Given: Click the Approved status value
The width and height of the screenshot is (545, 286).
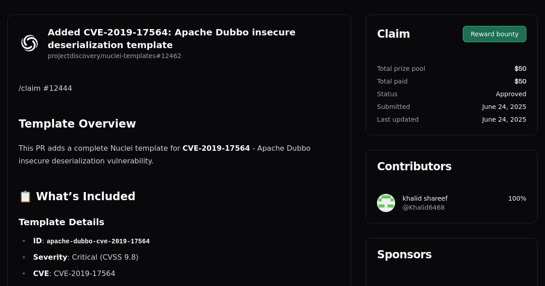Looking at the screenshot, I should pyautogui.click(x=511, y=94).
